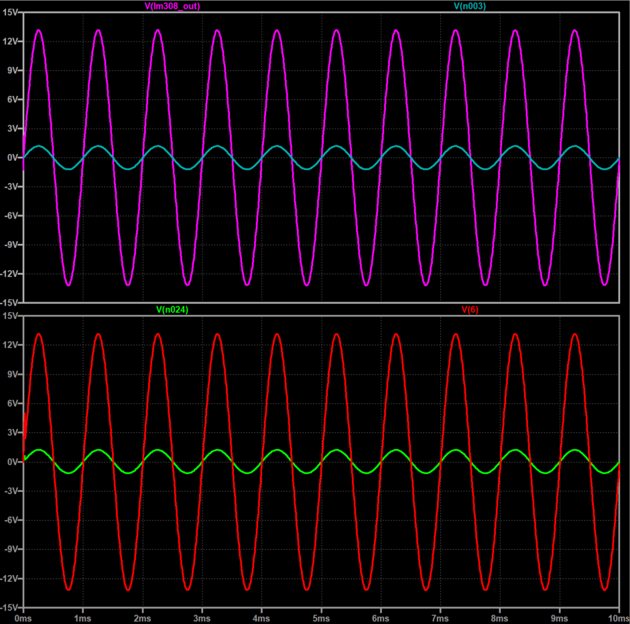Click 12V on the V(6) pane axis
630x624 pixels.
point(10,345)
